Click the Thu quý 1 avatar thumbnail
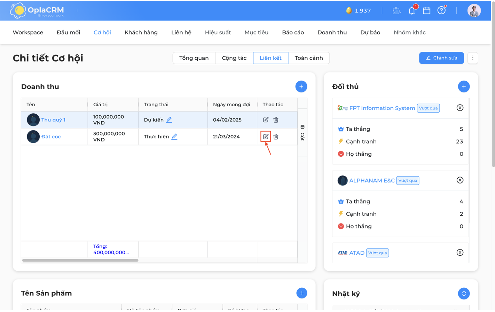The image size is (495, 312). (33, 120)
